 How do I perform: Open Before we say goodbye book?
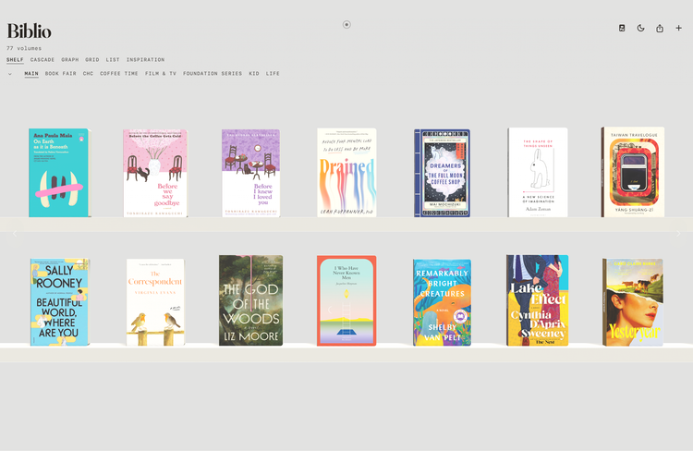point(155,174)
